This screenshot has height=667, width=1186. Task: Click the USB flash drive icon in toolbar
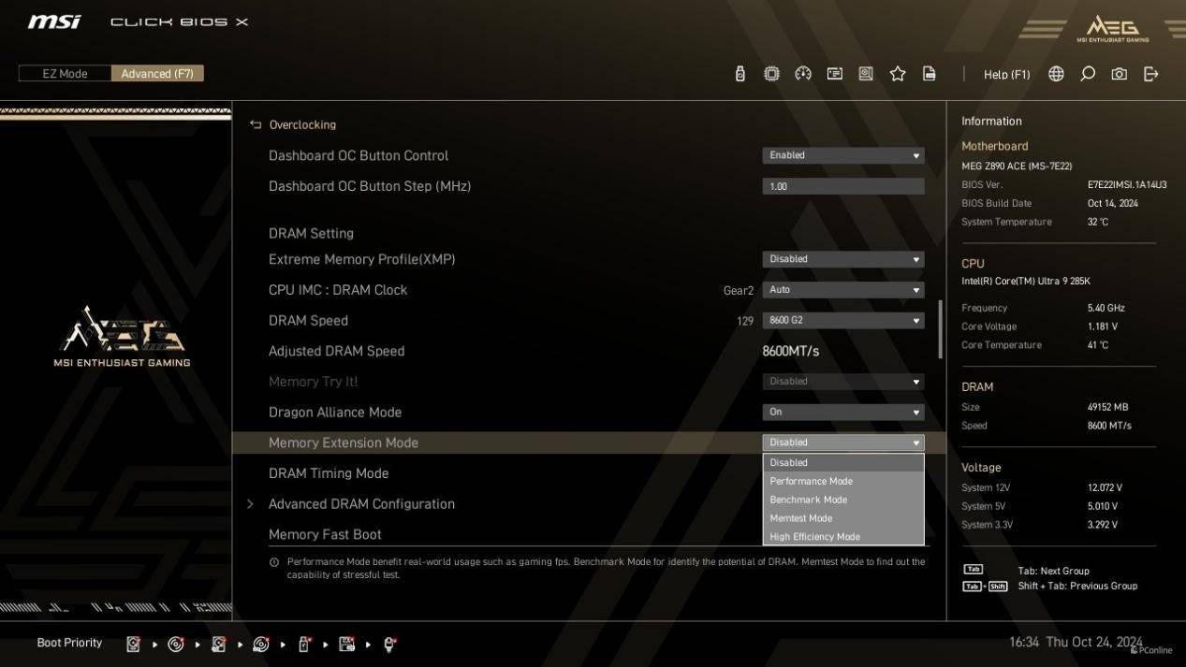[739, 74]
